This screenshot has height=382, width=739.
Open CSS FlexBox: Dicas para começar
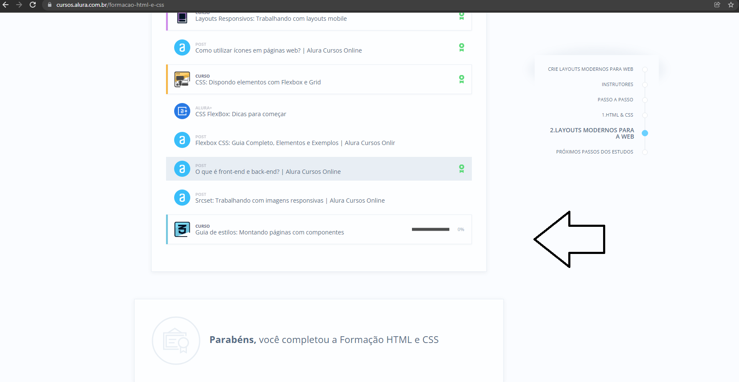pos(241,114)
